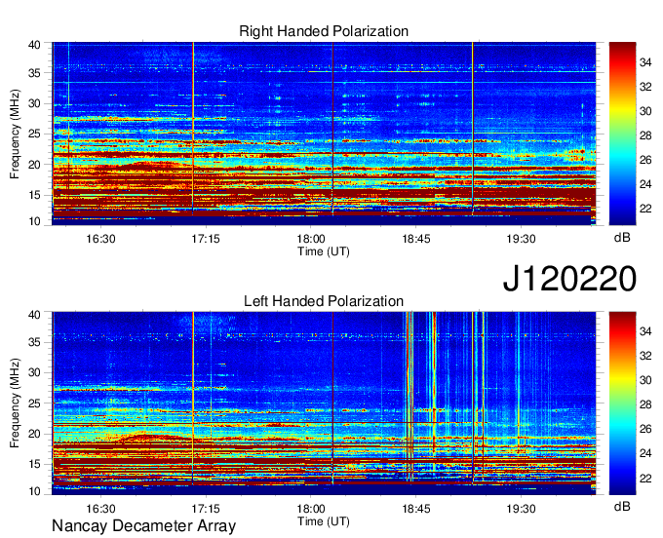The width and height of the screenshot is (663, 538).
Task: Click the Right Handed Polarization spectrogram image
Action: (x=324, y=134)
